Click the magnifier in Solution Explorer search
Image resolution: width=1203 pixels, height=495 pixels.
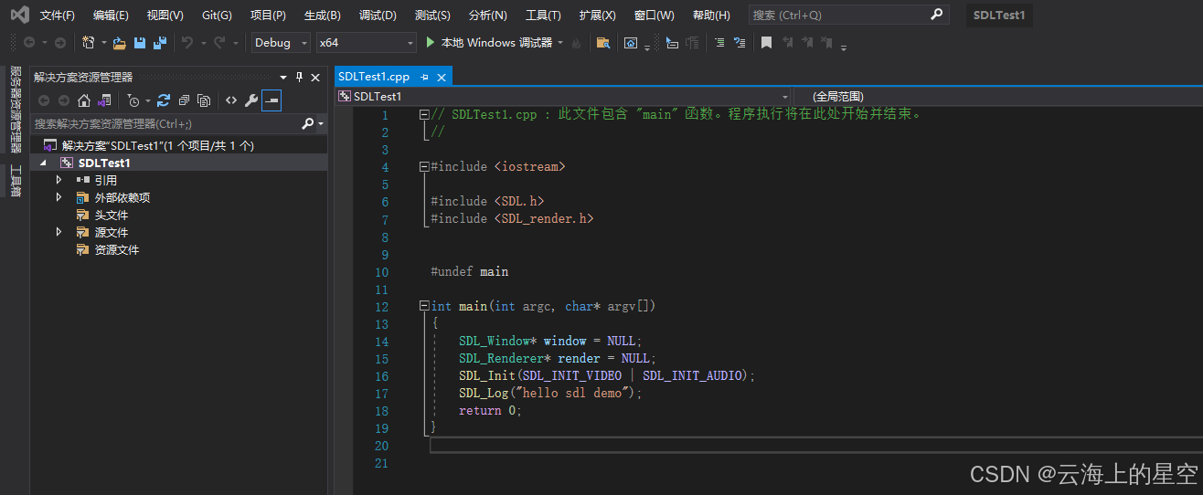[307, 123]
